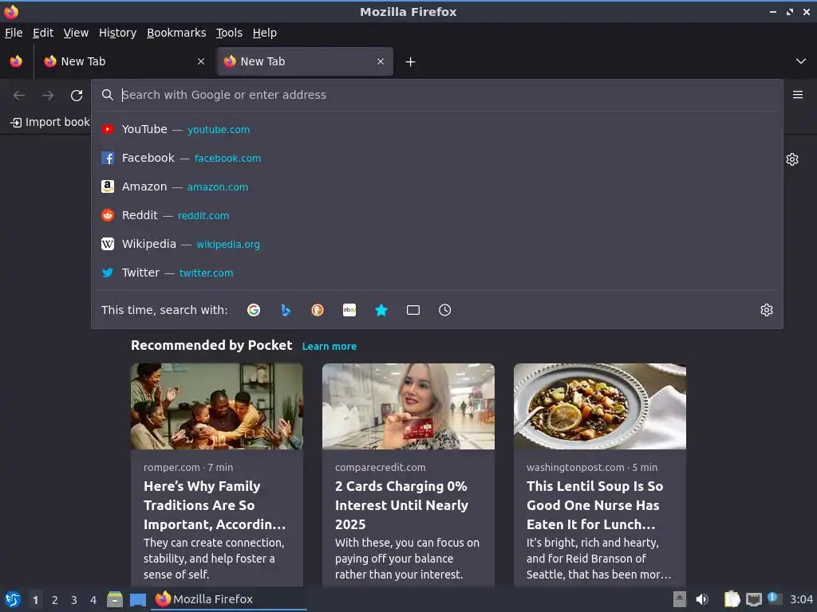Choose the Twitter suggestion row

click(436, 273)
